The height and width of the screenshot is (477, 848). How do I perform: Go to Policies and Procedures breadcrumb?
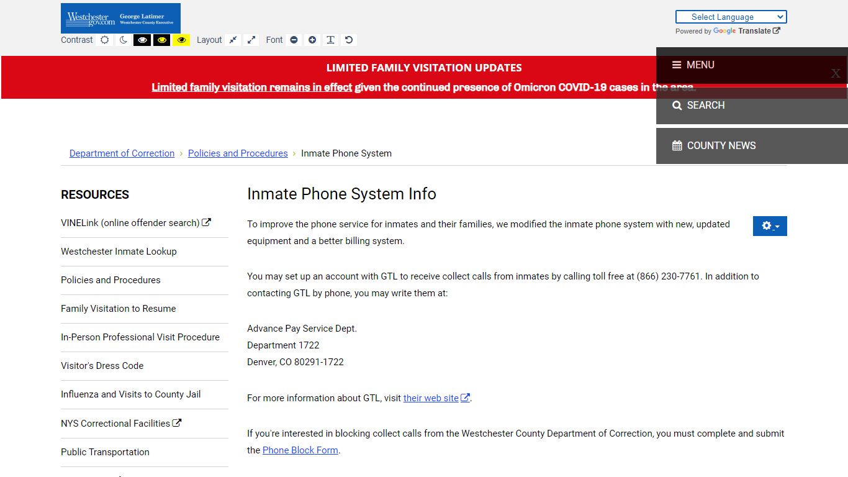point(238,153)
